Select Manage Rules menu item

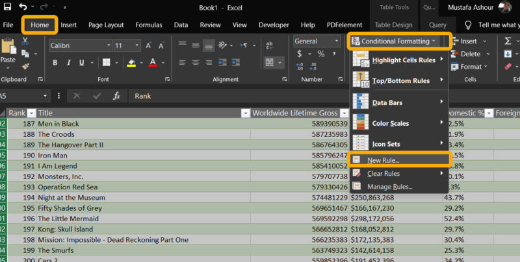[x=399, y=187]
